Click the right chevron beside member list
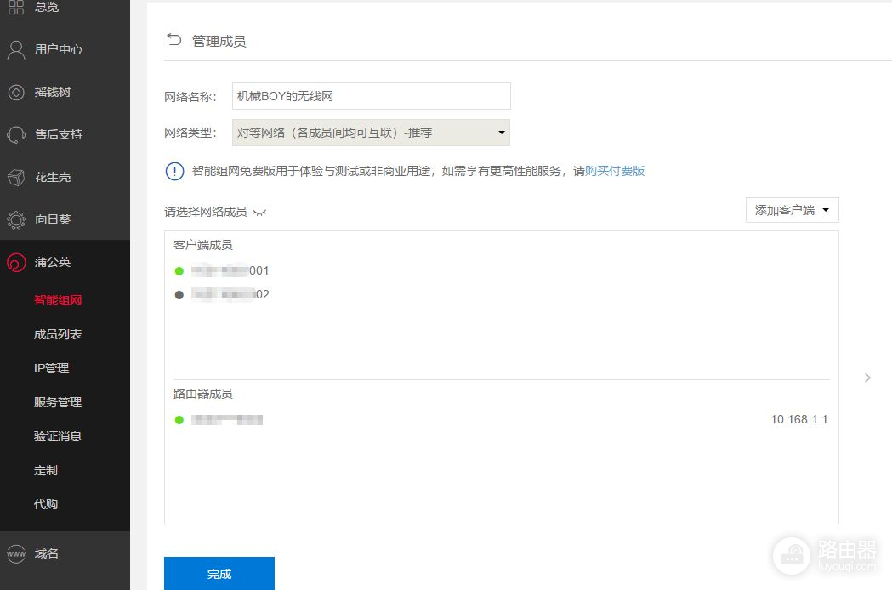The height and width of the screenshot is (590, 892). (x=867, y=377)
